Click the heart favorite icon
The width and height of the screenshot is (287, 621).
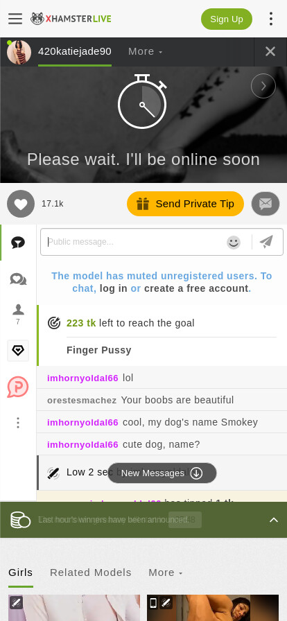[x=21, y=204]
